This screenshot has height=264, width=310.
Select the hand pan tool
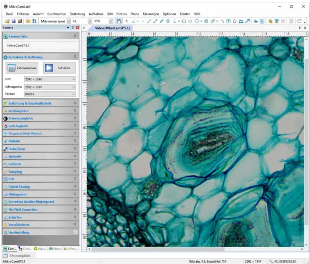click(119, 21)
